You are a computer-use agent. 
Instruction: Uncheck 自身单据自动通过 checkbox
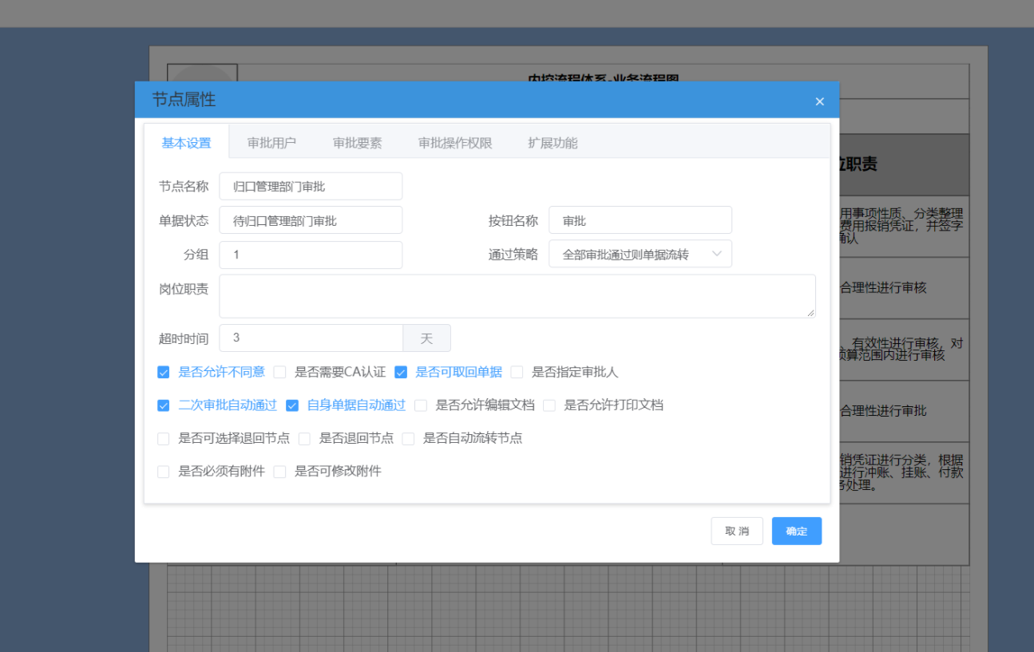[292, 405]
